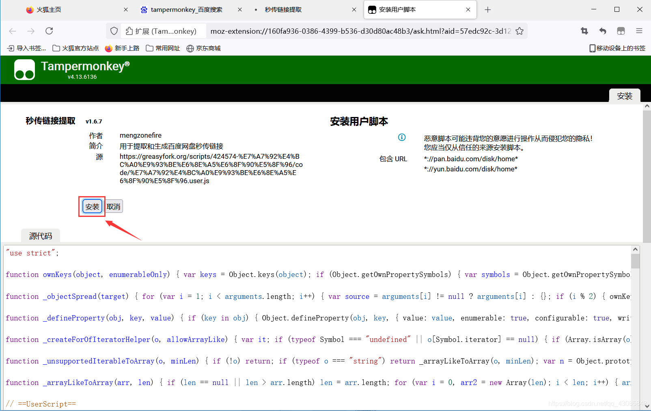Open 导入书签 bookmark item

[27, 48]
